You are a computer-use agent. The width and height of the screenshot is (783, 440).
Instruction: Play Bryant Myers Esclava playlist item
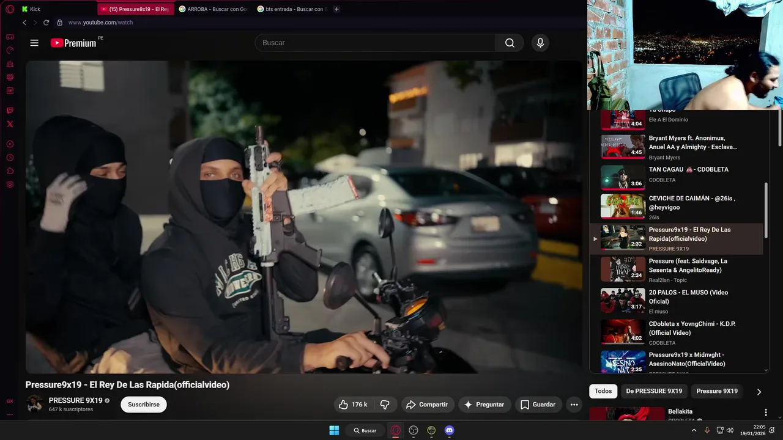677,147
